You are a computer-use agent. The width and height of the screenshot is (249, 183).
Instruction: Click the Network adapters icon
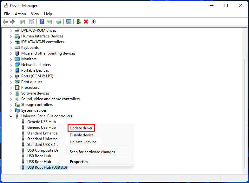click(17, 65)
